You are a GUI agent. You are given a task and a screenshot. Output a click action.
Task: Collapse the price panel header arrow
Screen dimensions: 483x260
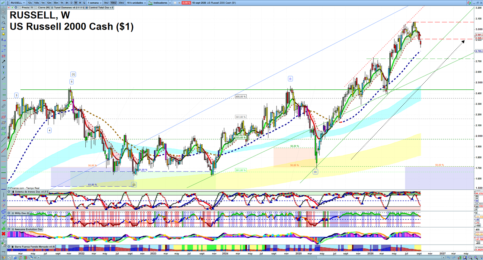(3, 7)
